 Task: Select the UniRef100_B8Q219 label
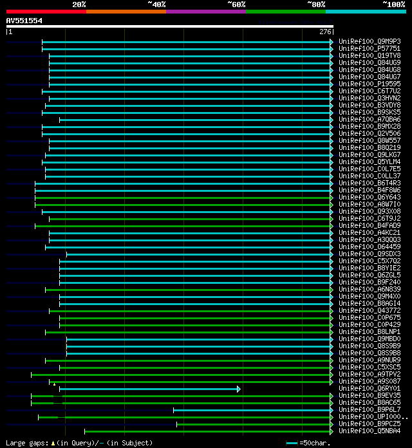coord(370,147)
